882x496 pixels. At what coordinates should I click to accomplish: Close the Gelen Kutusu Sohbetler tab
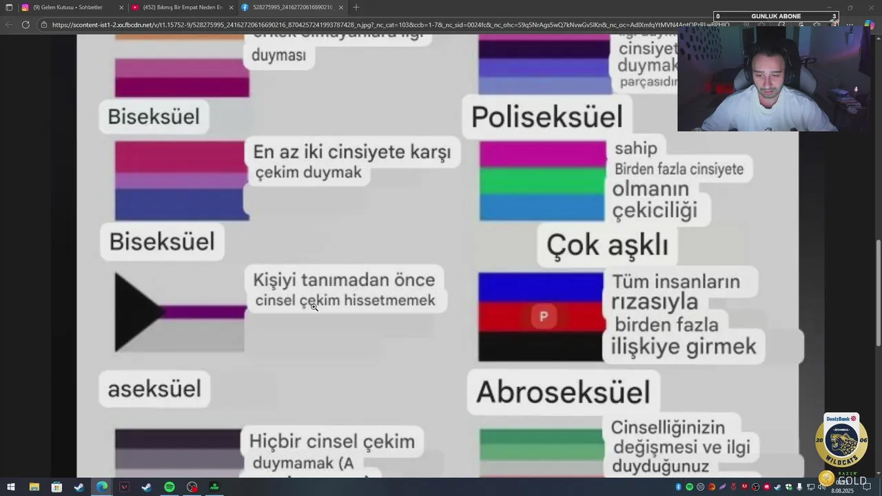[x=121, y=7]
